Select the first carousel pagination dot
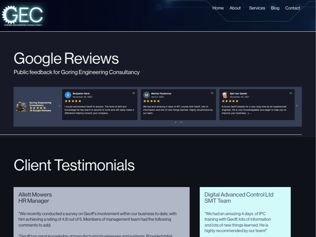This screenshot has height=237, width=316. [173, 122]
